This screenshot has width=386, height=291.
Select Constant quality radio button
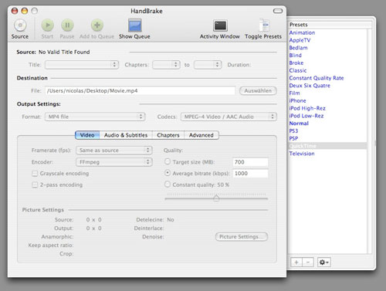pyautogui.click(x=168, y=184)
